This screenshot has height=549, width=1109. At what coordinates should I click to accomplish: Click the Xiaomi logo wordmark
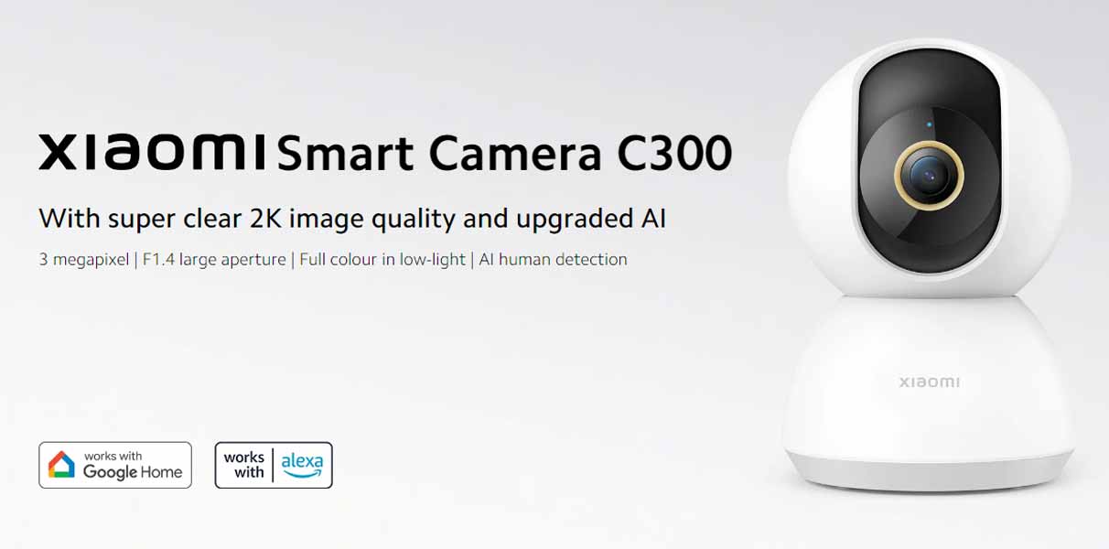(x=152, y=153)
